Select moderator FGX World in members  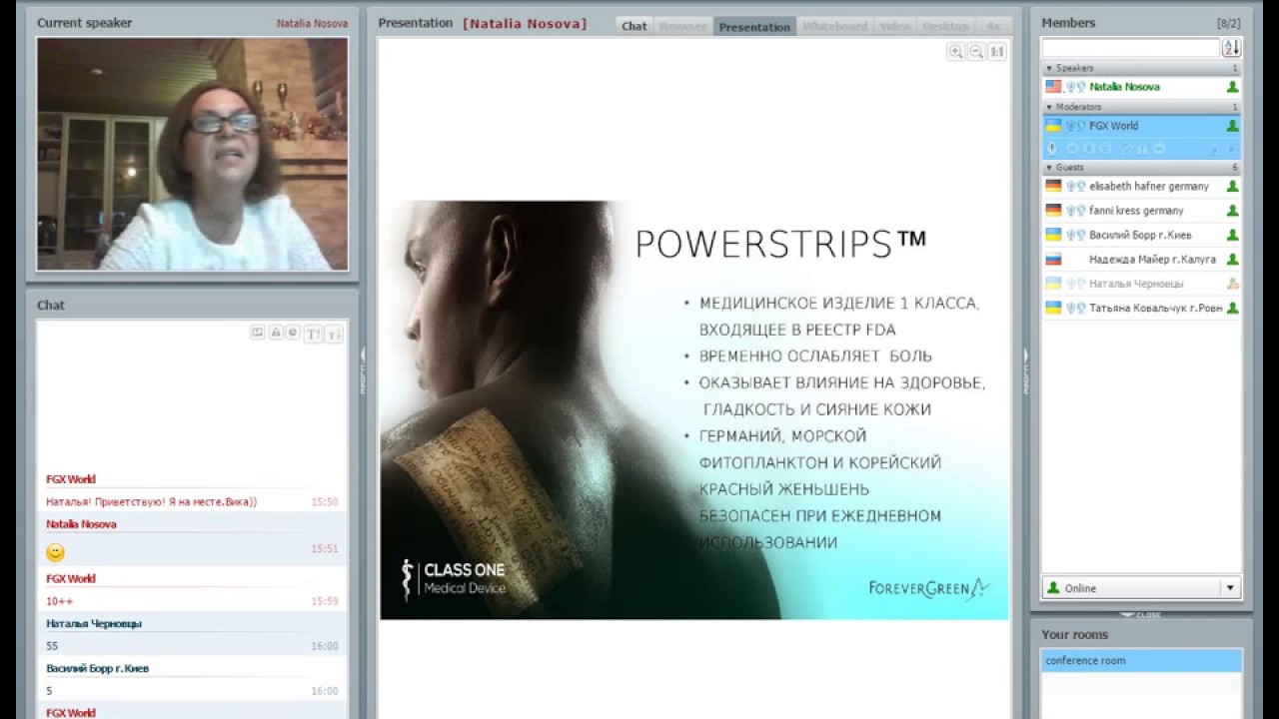[x=1141, y=126]
